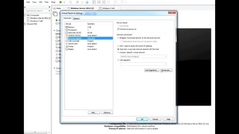Image resolution: width=239 pixels, height=134 pixels.
Task: Click the Revert to Snapshot toolbar icon
Action: click(82, 2)
